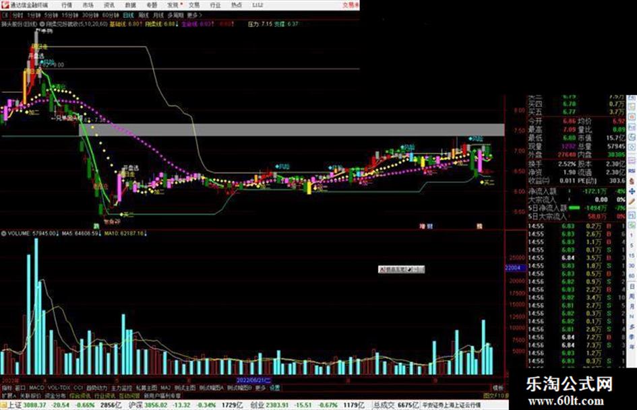This screenshot has height=410, width=637.
Task: Expand the 更多 > period options
Action: click(194, 15)
